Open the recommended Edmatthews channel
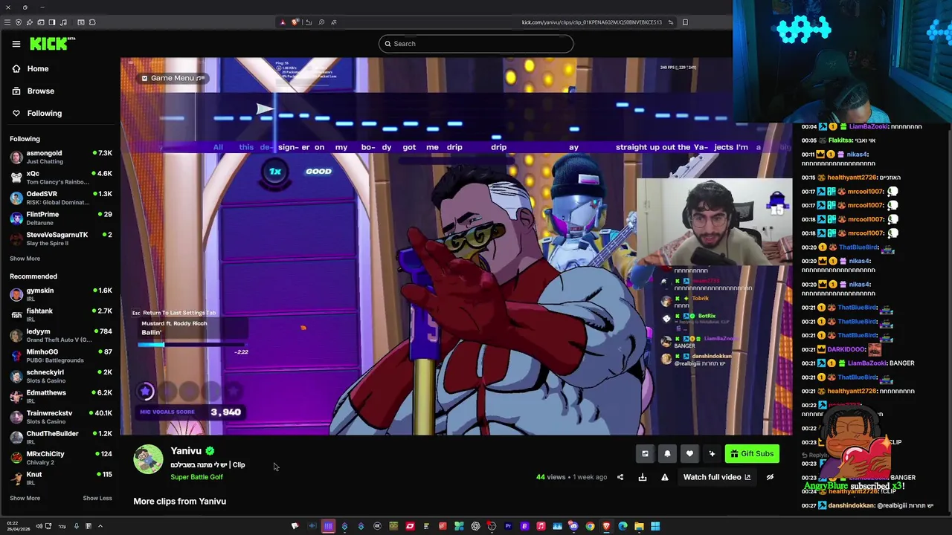Viewport: 952px width, 535px height. pos(59,396)
